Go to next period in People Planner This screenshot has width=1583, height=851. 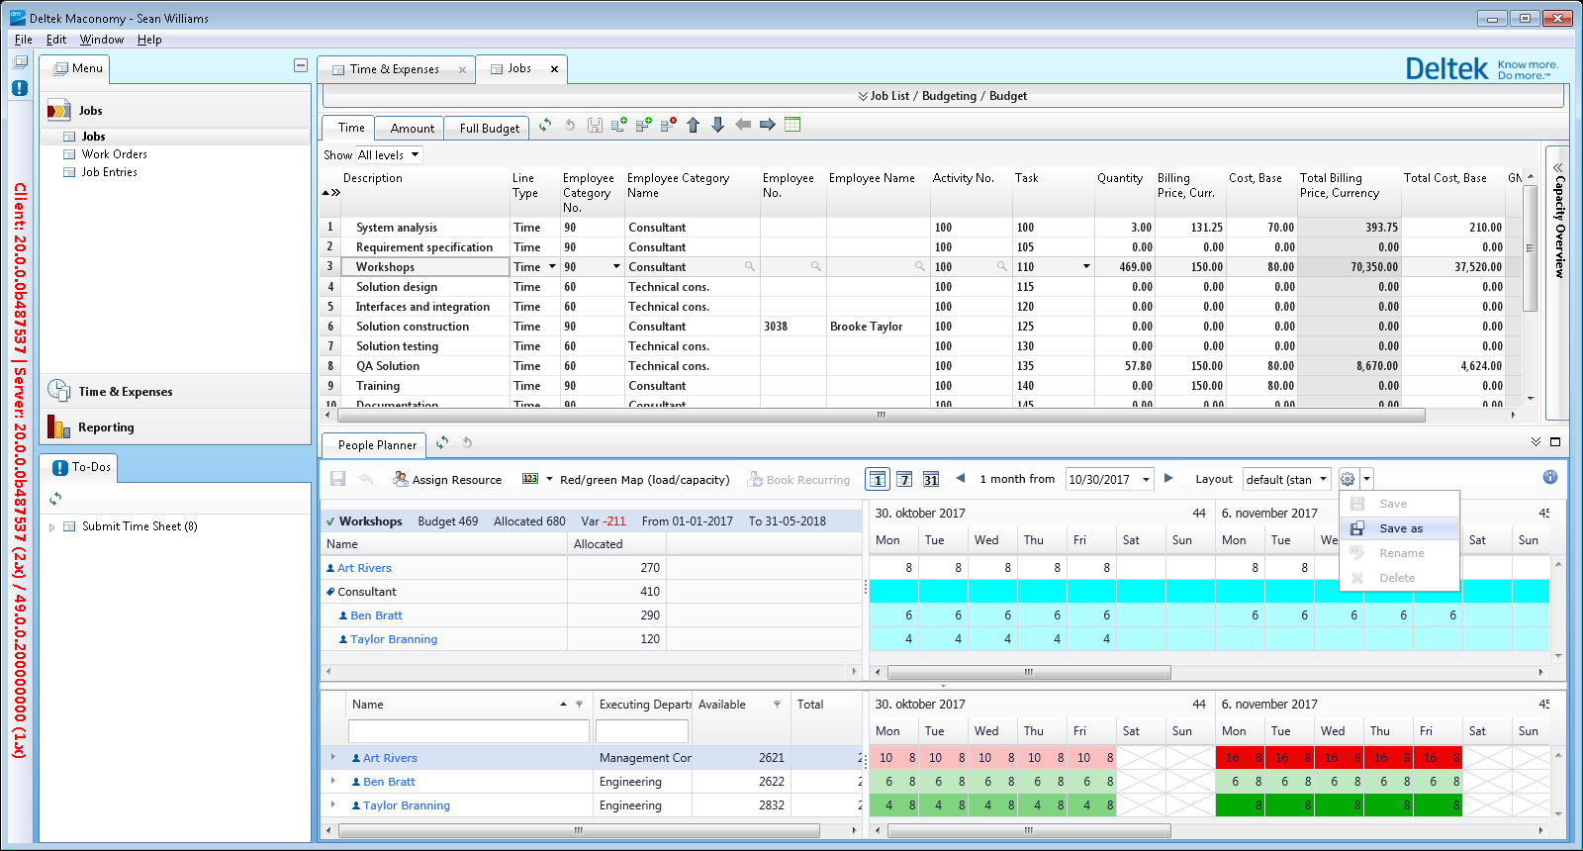(1168, 479)
